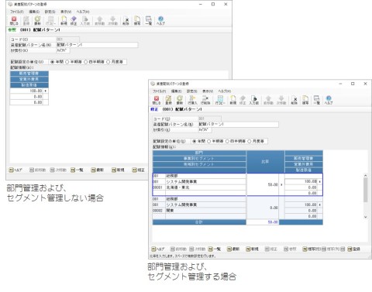Click the 最新 function key button in the back window

(x=97, y=170)
